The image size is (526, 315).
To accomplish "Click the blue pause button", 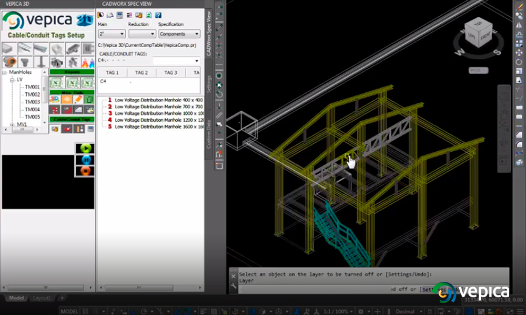I will tap(85, 160).
